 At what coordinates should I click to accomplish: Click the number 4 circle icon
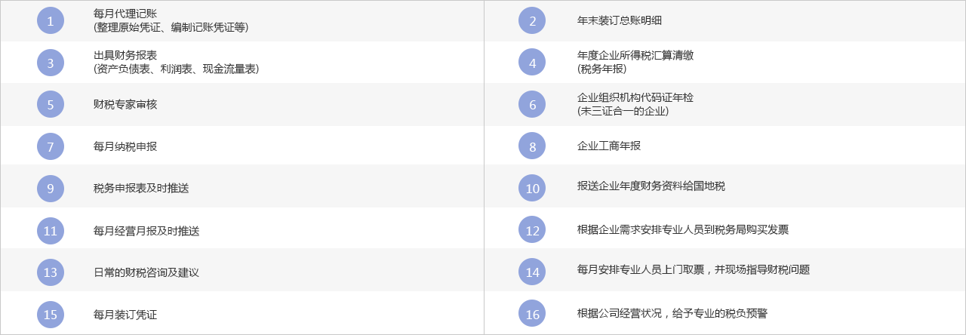(x=532, y=63)
